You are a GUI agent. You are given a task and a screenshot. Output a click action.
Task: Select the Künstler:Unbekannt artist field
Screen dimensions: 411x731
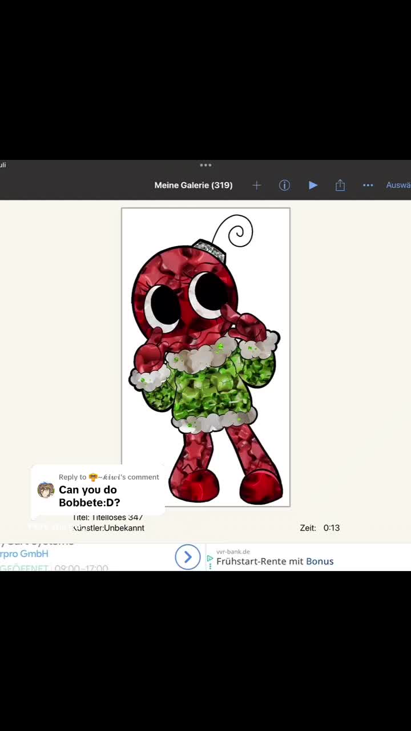pos(108,528)
